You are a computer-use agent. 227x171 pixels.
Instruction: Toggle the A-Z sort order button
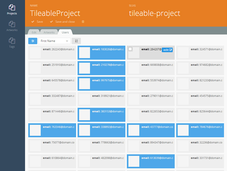tap(76, 41)
